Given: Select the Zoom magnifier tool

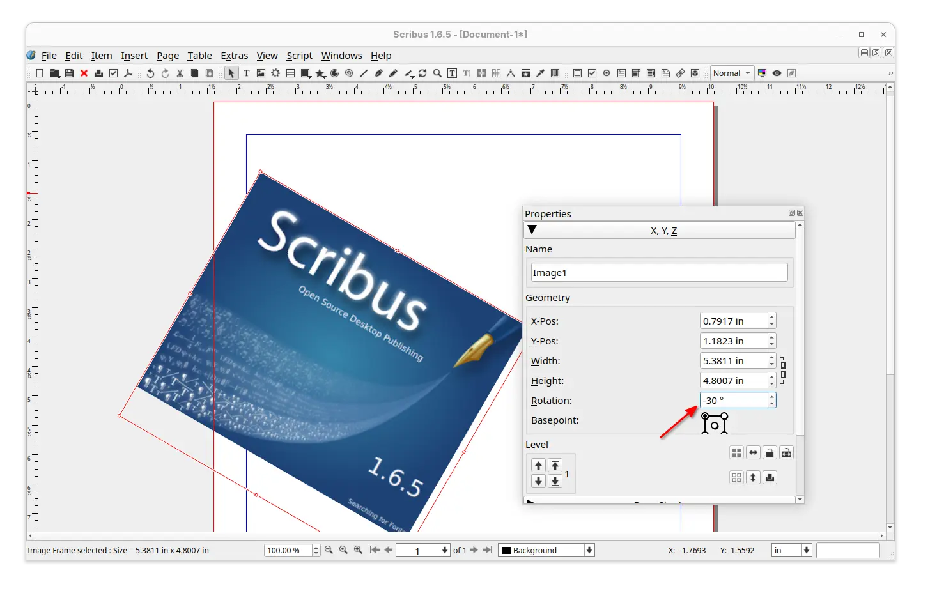Looking at the screenshot, I should coord(437,73).
